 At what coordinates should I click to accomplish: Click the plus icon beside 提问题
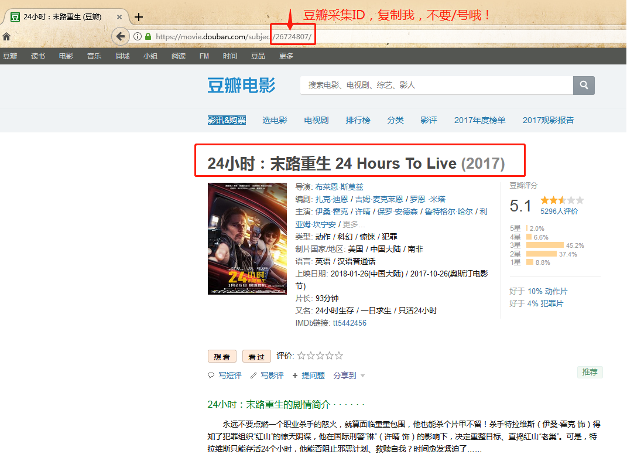(x=295, y=375)
